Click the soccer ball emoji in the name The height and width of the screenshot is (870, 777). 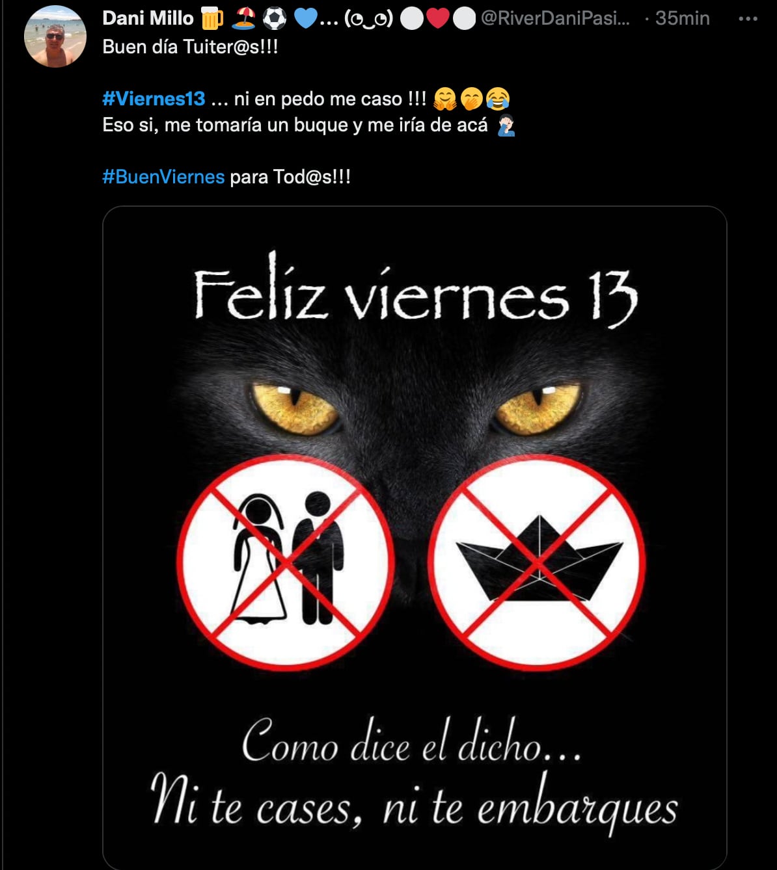pos(275,18)
